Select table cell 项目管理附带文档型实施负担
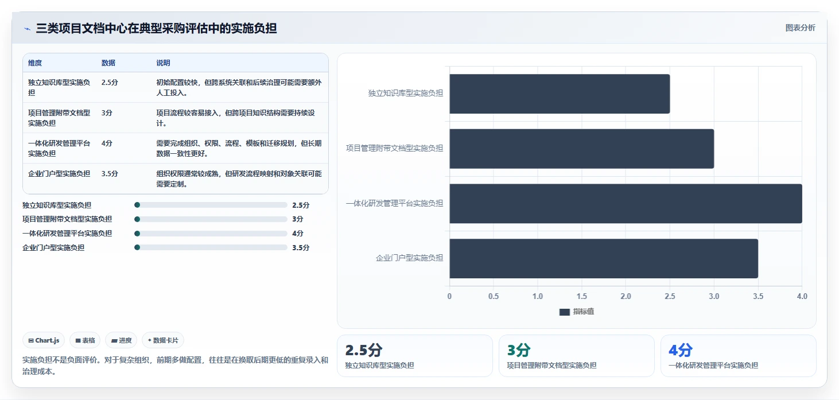This screenshot has width=839, height=400. click(x=59, y=118)
